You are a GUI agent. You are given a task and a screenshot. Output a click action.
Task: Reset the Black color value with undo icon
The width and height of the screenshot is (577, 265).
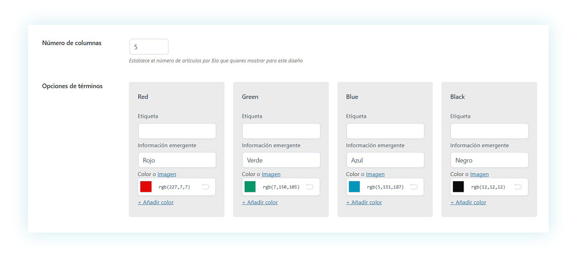click(x=518, y=187)
